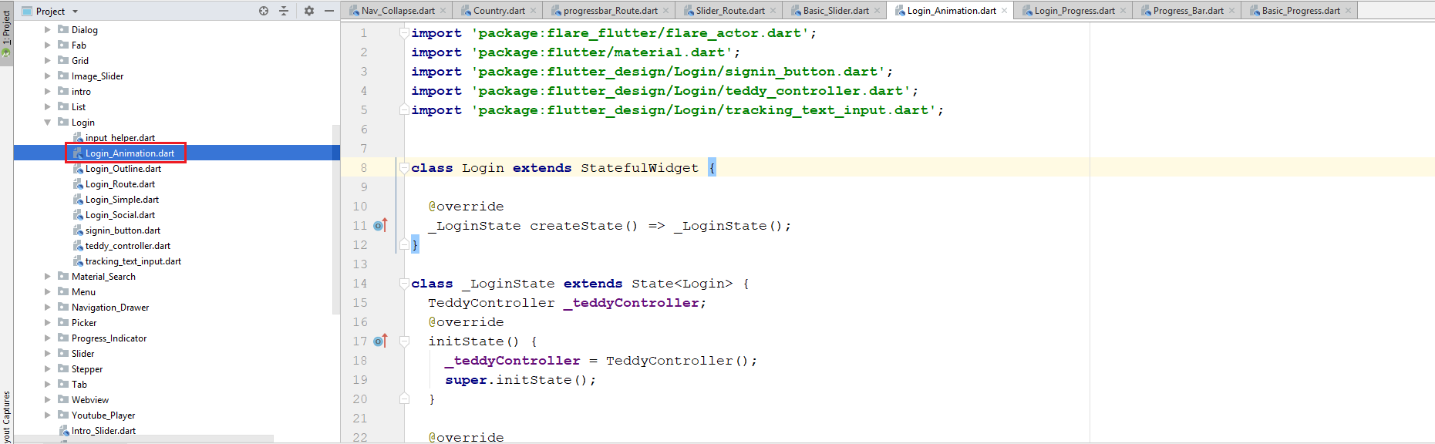The image size is (1435, 444).
Task: Click the scroll-from-source target icon
Action: 264,11
